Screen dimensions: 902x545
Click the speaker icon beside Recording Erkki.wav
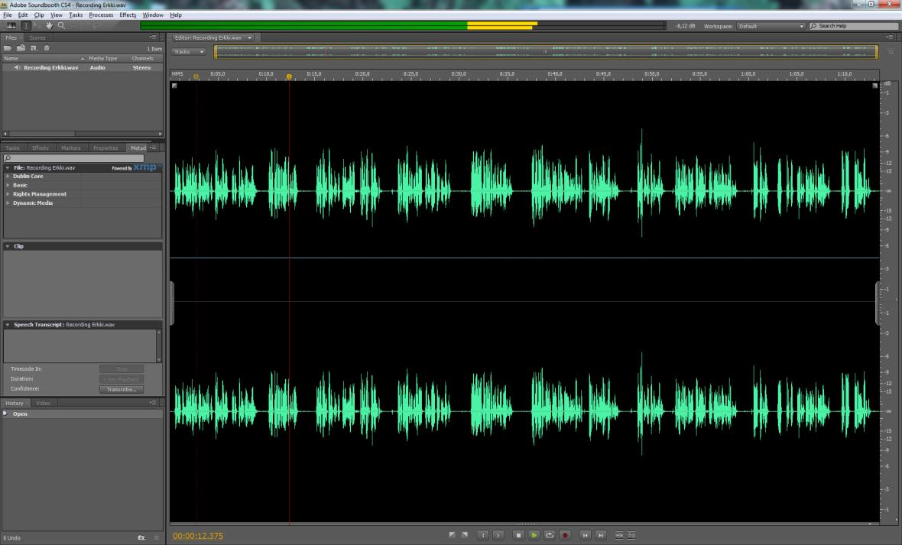(x=18, y=67)
